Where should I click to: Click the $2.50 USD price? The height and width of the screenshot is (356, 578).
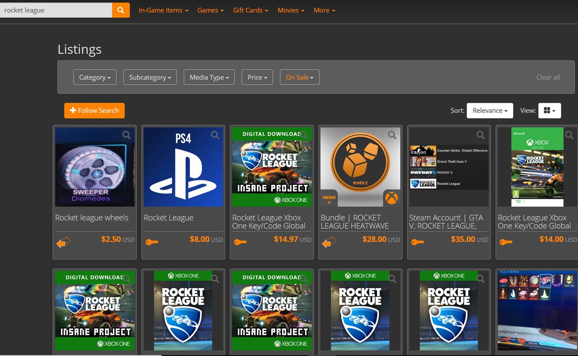point(118,239)
